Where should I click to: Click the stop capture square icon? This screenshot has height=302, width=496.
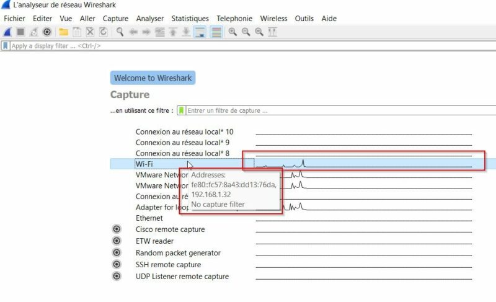tap(20, 32)
